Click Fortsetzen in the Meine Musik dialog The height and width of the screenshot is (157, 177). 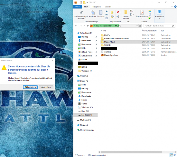click(x=30, y=87)
